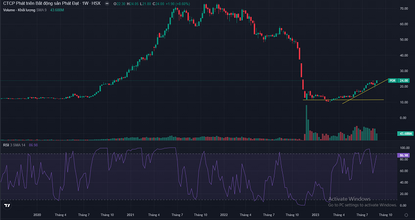Click the 2020 label on time axis
This screenshot has height=220, width=415.
(37, 214)
